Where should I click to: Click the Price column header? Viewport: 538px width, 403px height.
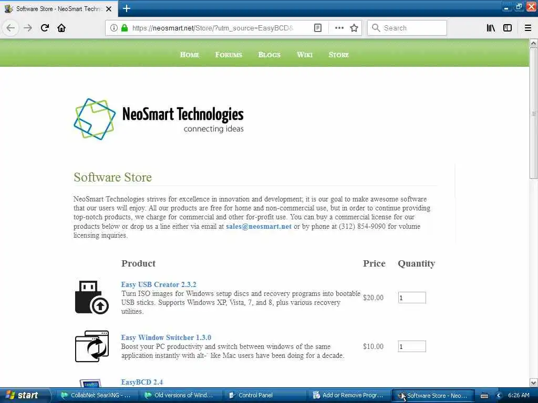(x=374, y=263)
